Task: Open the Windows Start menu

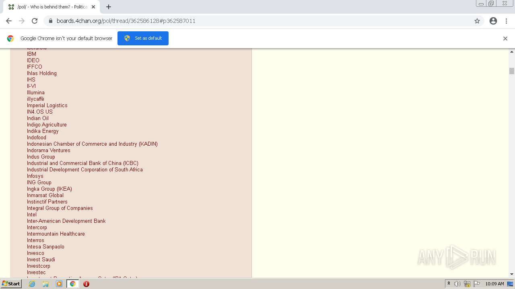Action: [11, 284]
